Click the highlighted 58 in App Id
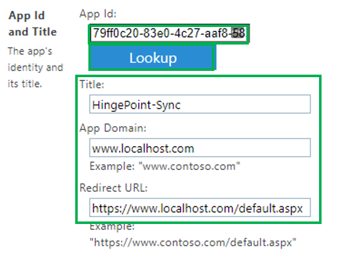 point(239,33)
